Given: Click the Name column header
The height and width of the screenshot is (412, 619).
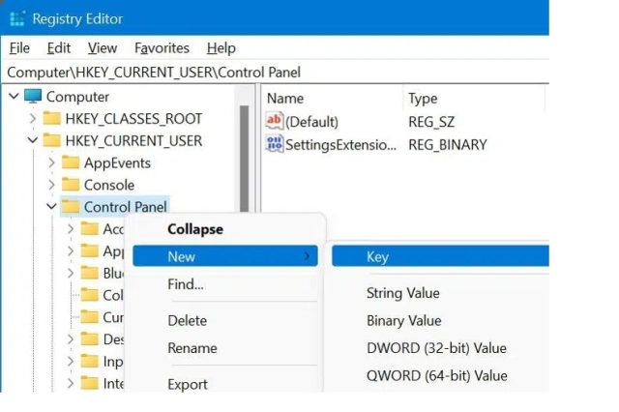Looking at the screenshot, I should click(x=285, y=99).
